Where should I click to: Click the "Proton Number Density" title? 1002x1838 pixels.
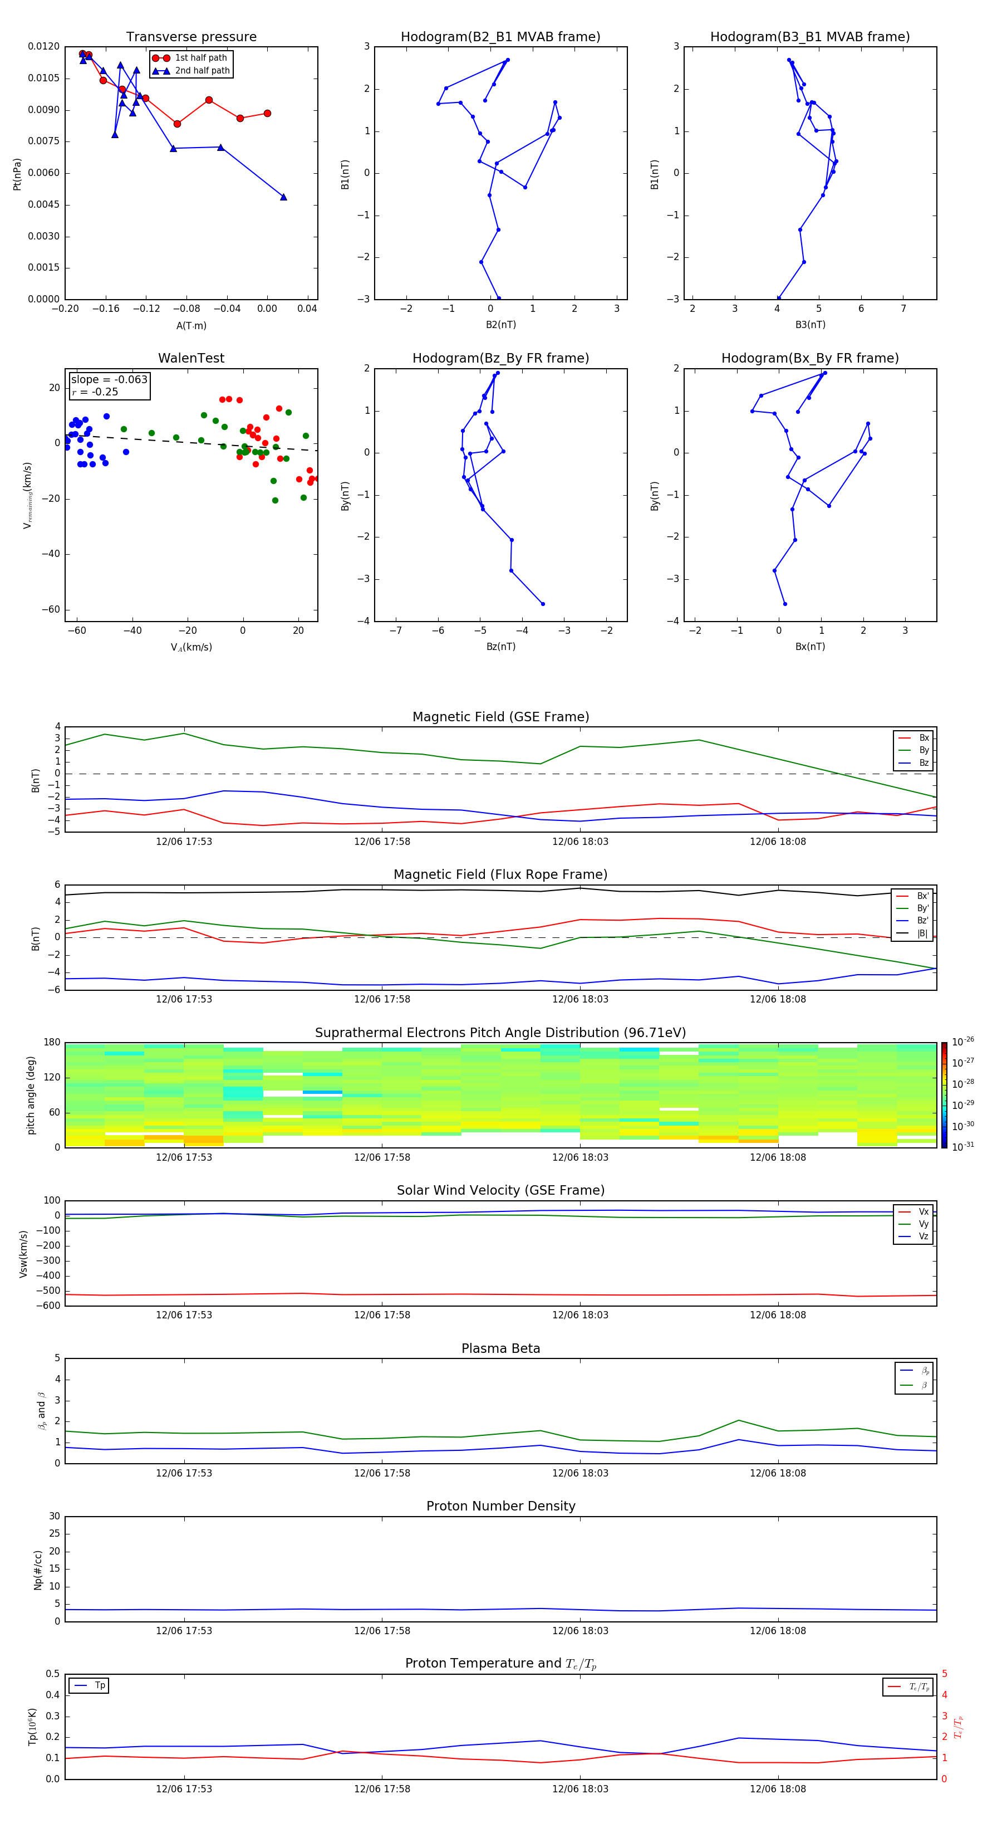pyautogui.click(x=500, y=1506)
